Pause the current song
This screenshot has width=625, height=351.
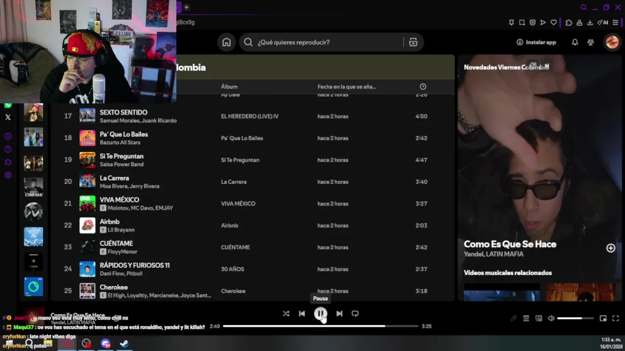[x=320, y=314]
